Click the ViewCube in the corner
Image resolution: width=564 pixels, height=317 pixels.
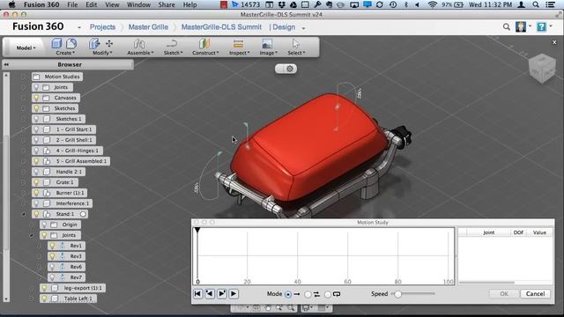pos(542,69)
